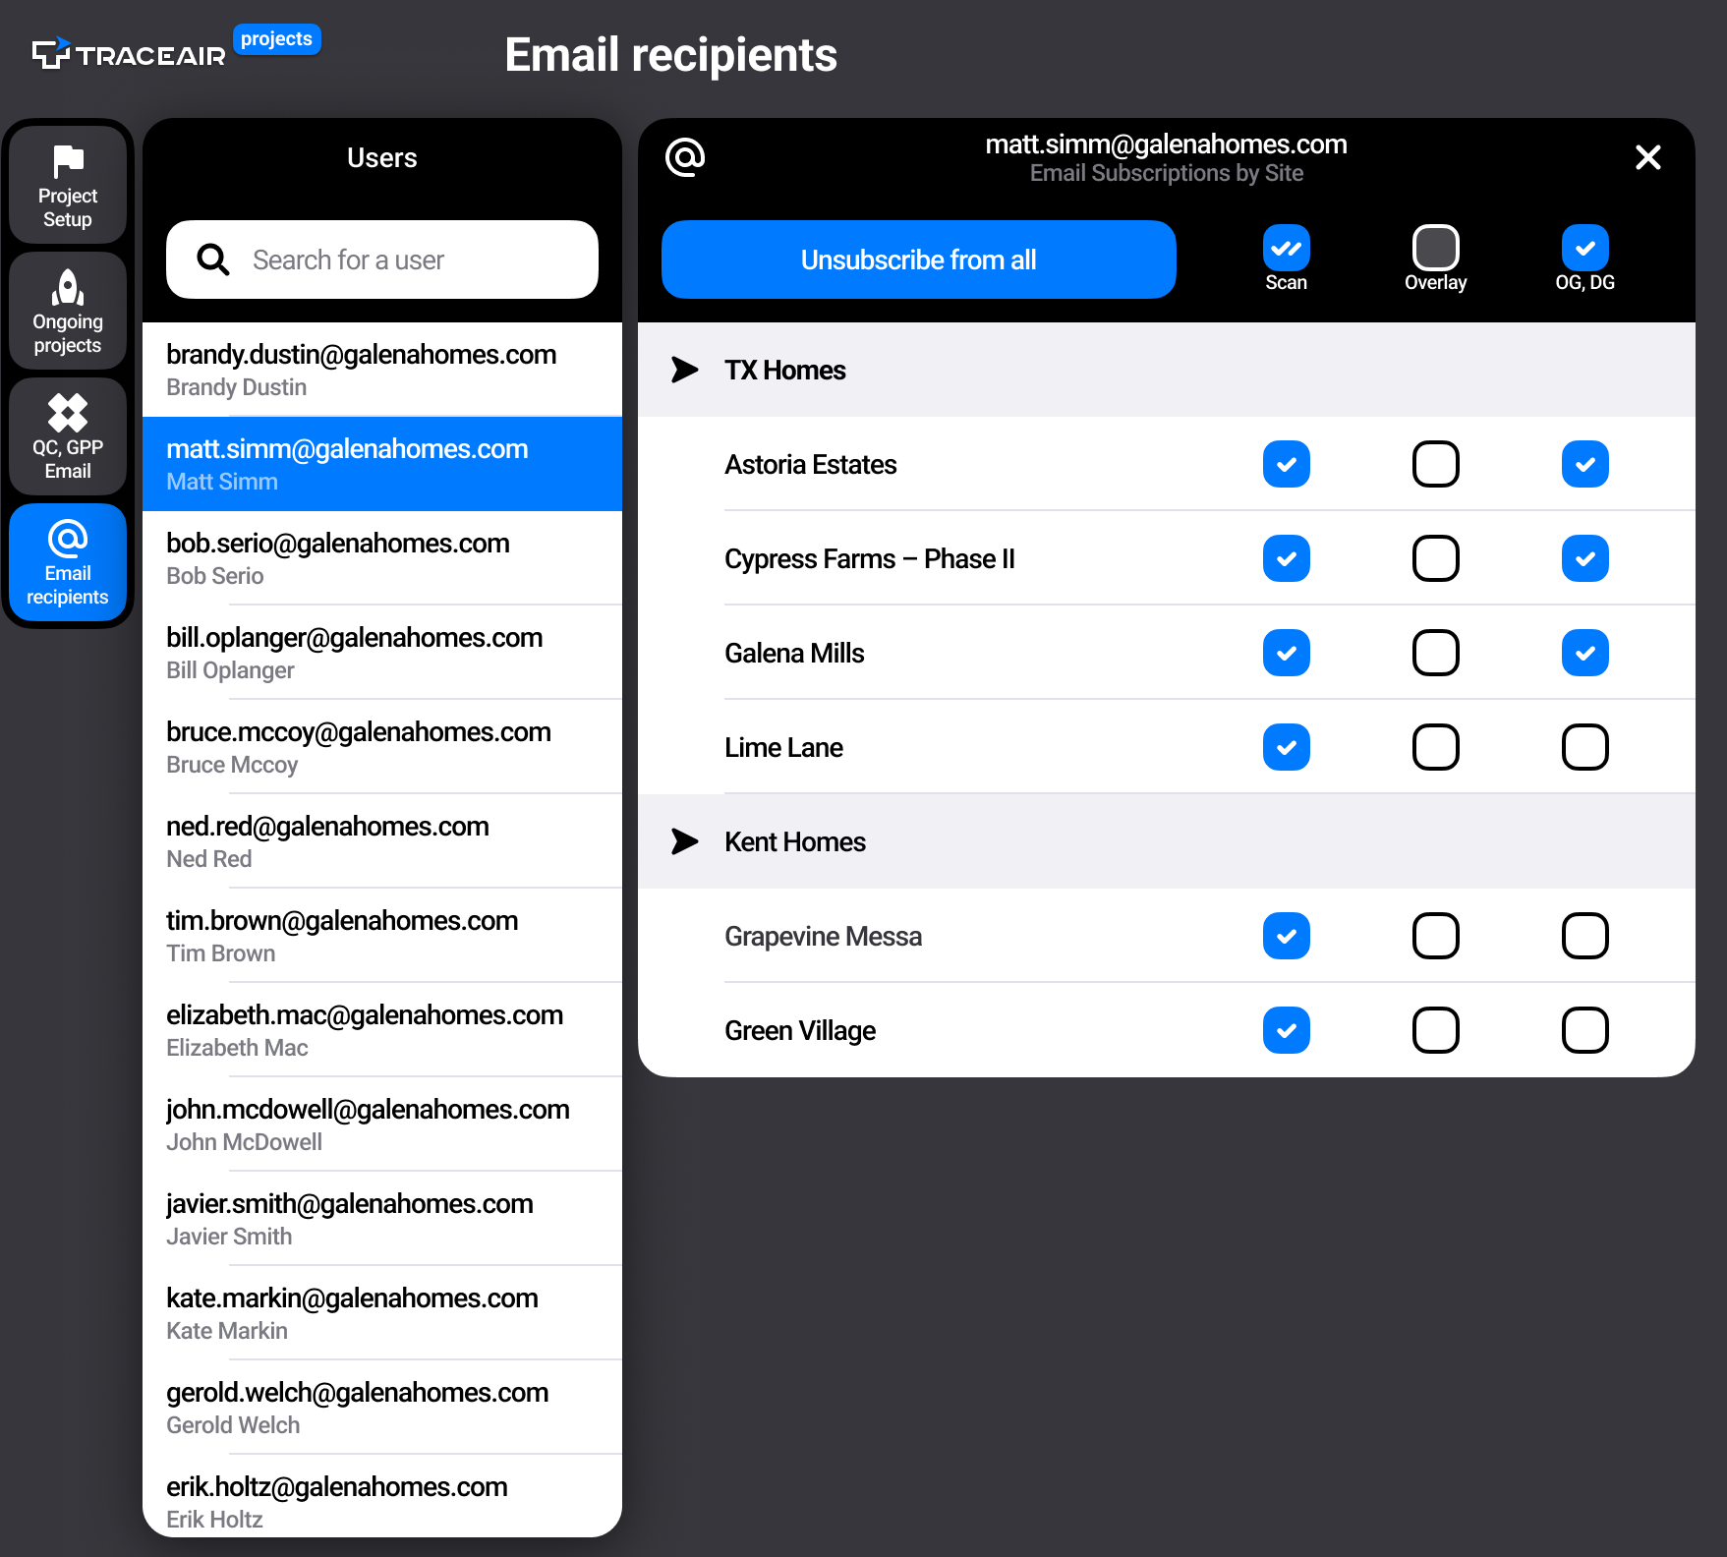Toggle the Overlay column master checkbox
The image size is (1727, 1557).
[x=1435, y=248]
